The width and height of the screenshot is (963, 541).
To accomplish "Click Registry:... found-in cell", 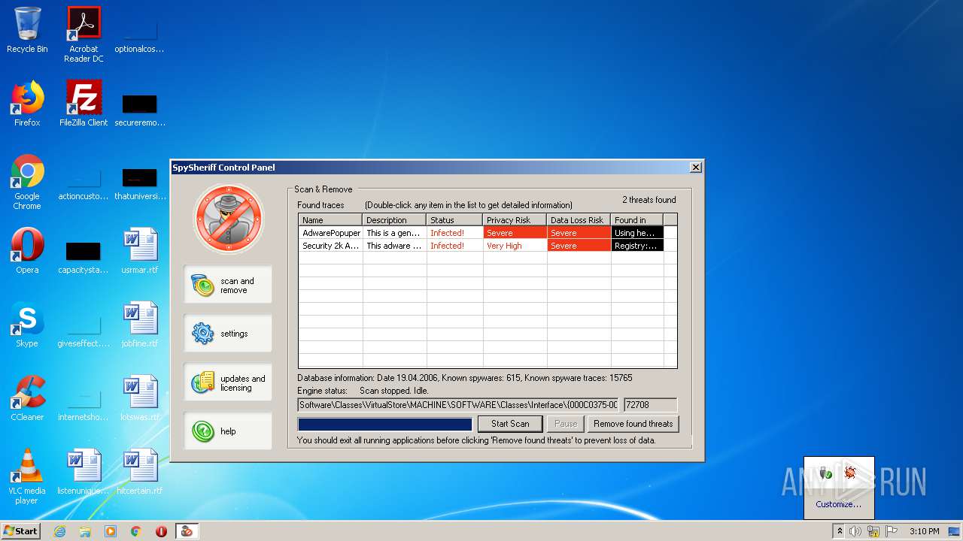I will (x=637, y=246).
